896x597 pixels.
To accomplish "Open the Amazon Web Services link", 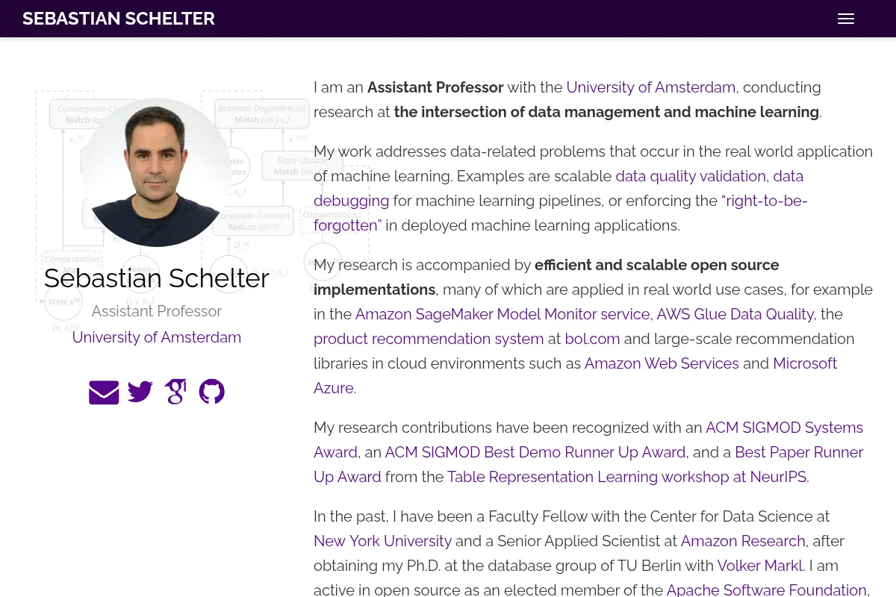I will coord(662,363).
